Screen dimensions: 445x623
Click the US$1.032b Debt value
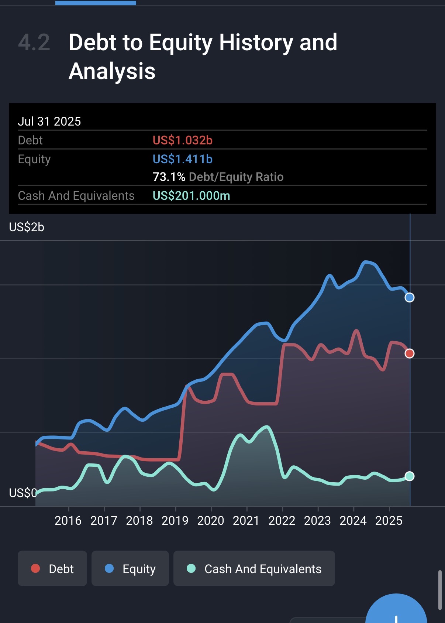(183, 140)
